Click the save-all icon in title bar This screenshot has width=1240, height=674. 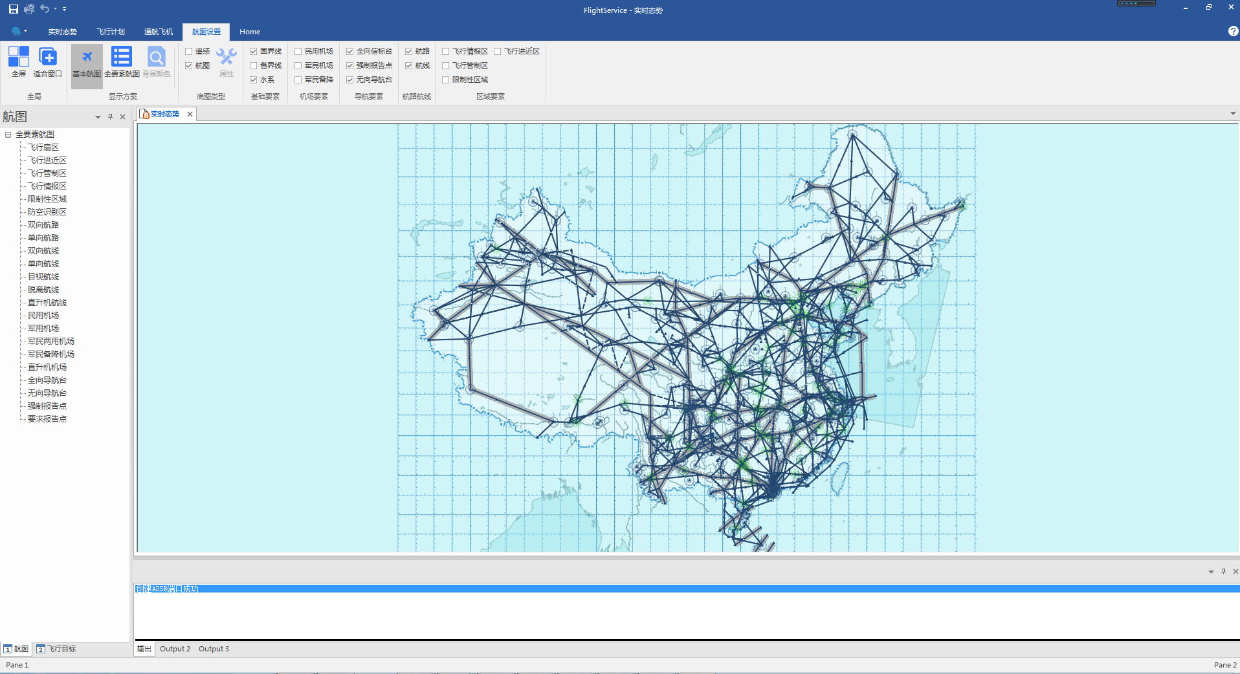[29, 9]
